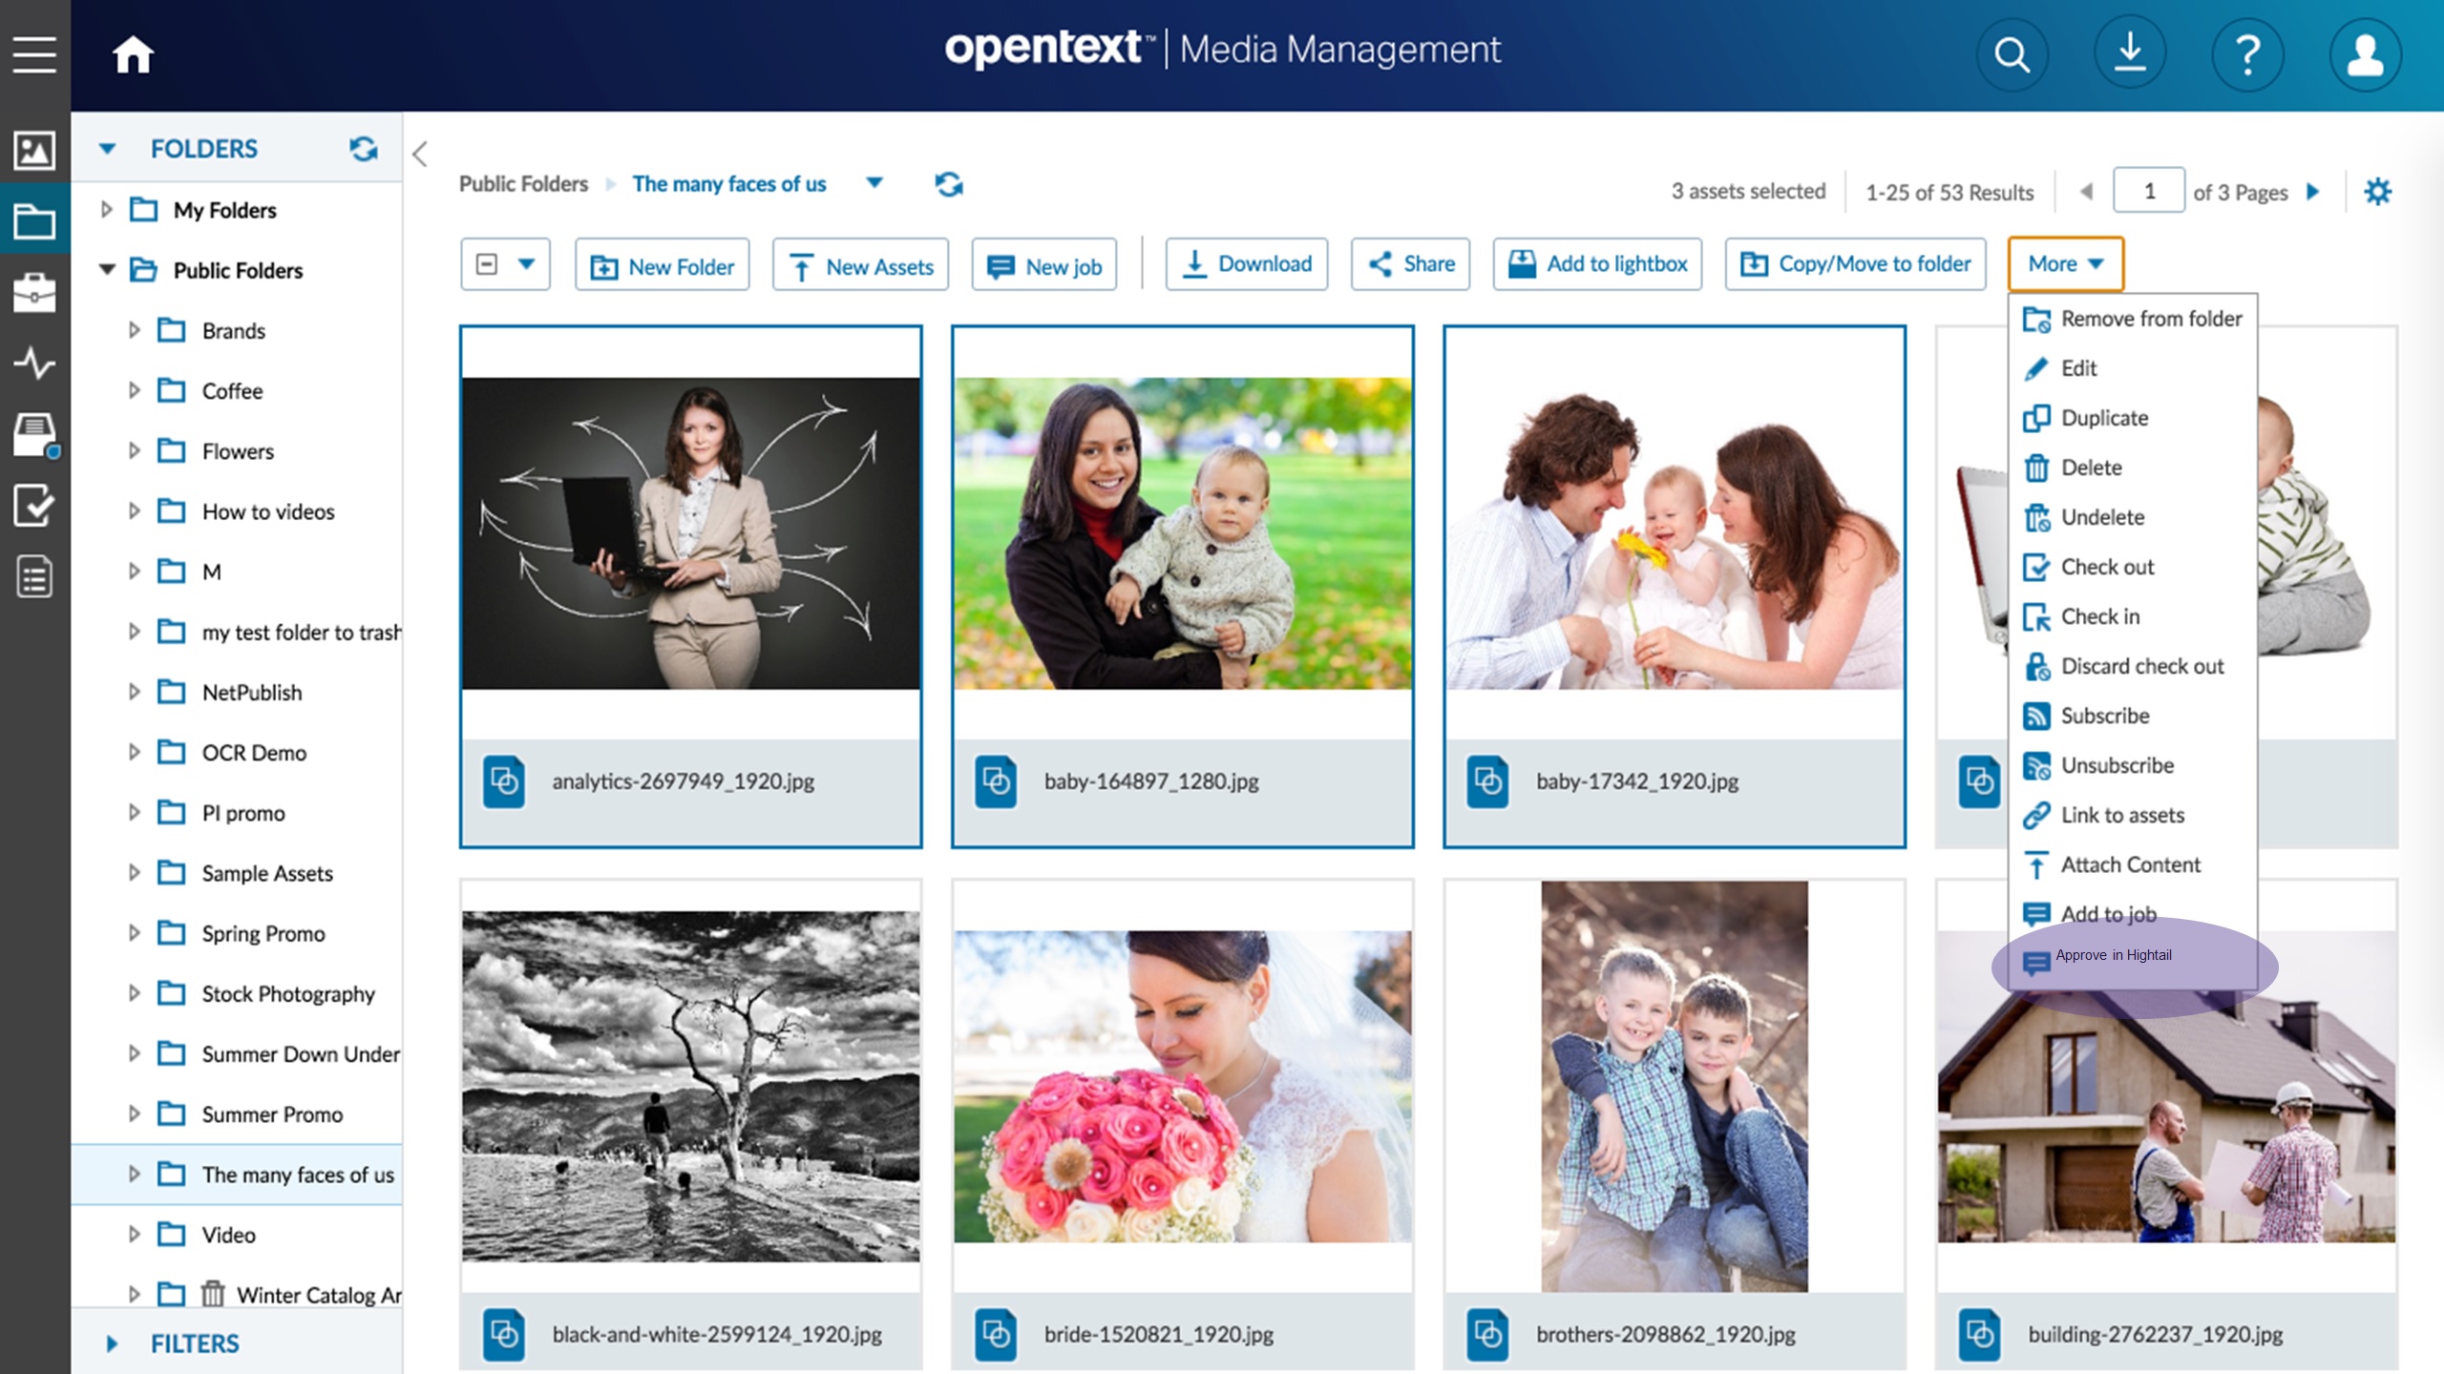2444x1374 pixels.
Task: Choose Remove from folder in More menu
Action: (x=2133, y=319)
